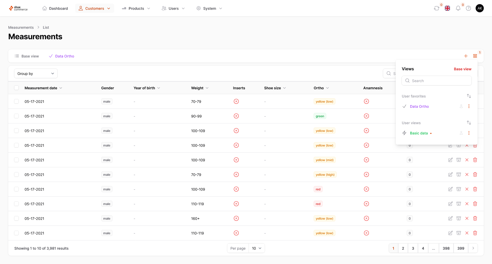Delete the last row with trash icon

[475, 233]
